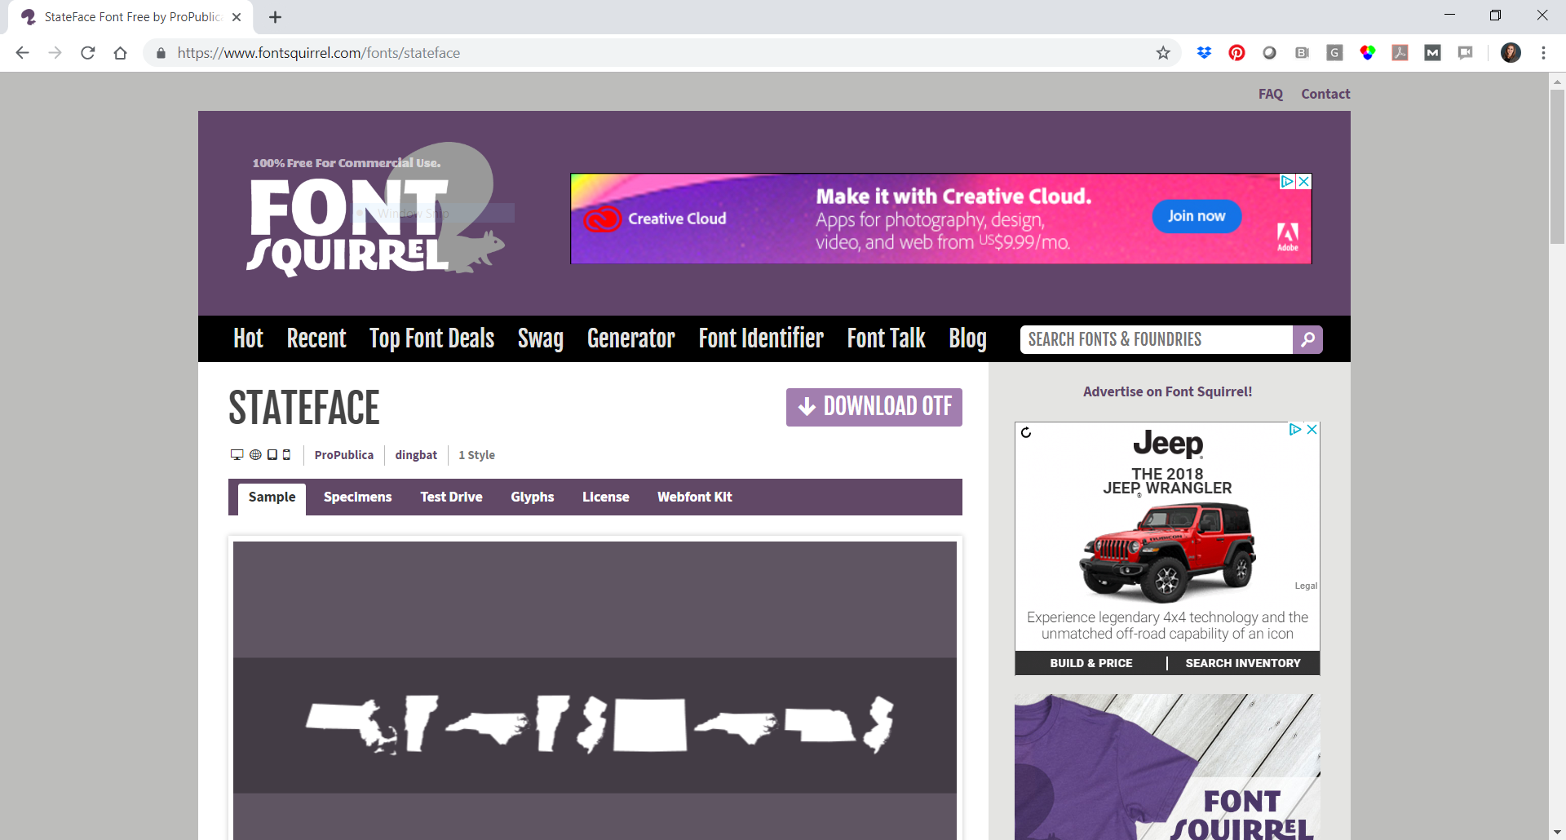The width and height of the screenshot is (1566, 840).
Task: Open Chrome three-dot menu
Action: 1543,53
